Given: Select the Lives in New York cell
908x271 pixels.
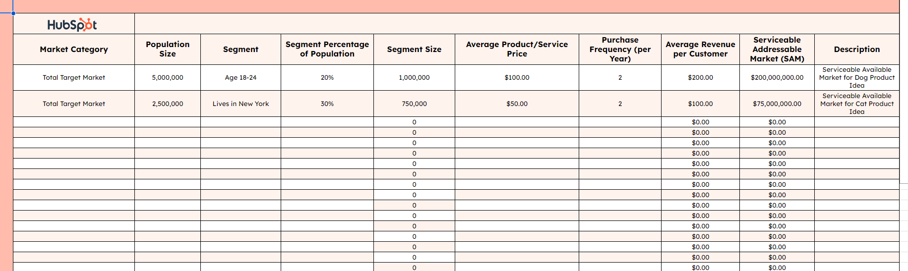Looking at the screenshot, I should click(241, 104).
